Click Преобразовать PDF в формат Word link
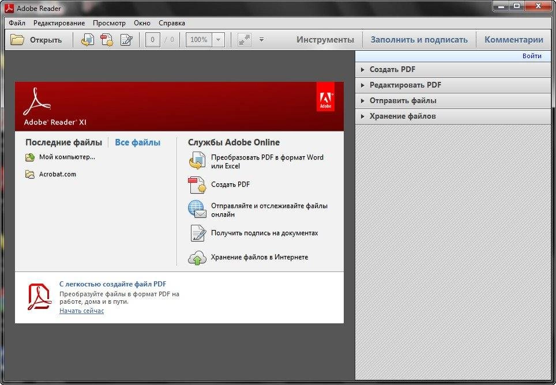 pos(267,161)
